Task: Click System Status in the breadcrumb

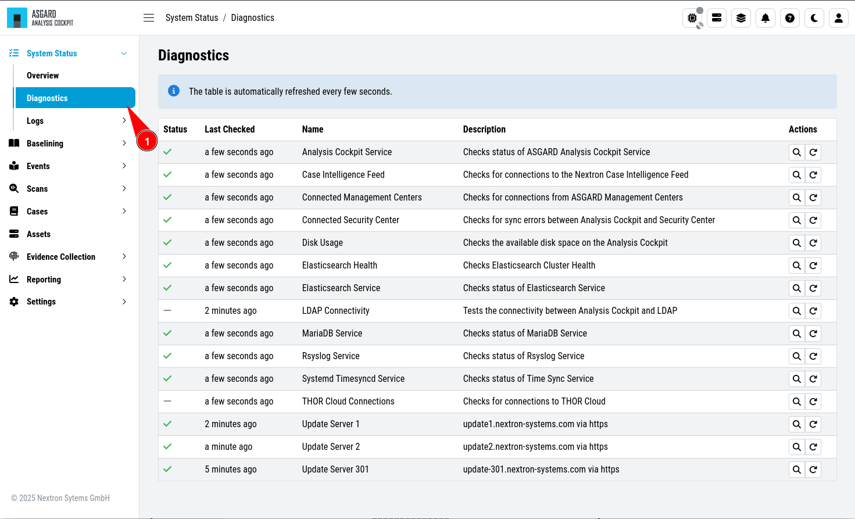Action: [x=192, y=18]
